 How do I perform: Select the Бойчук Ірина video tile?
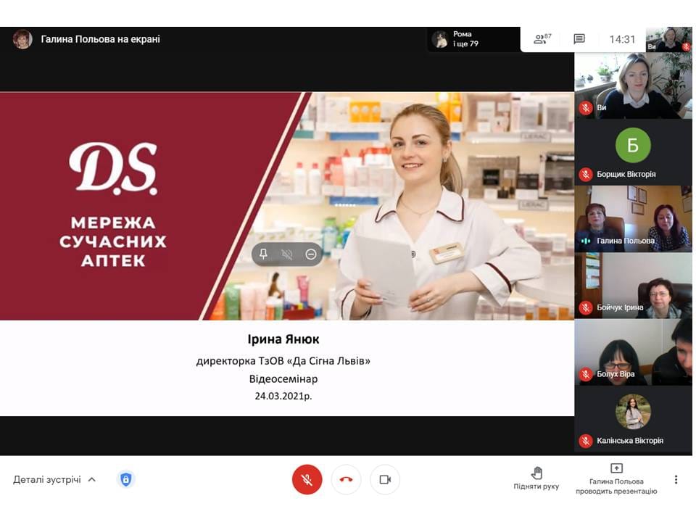633,286
